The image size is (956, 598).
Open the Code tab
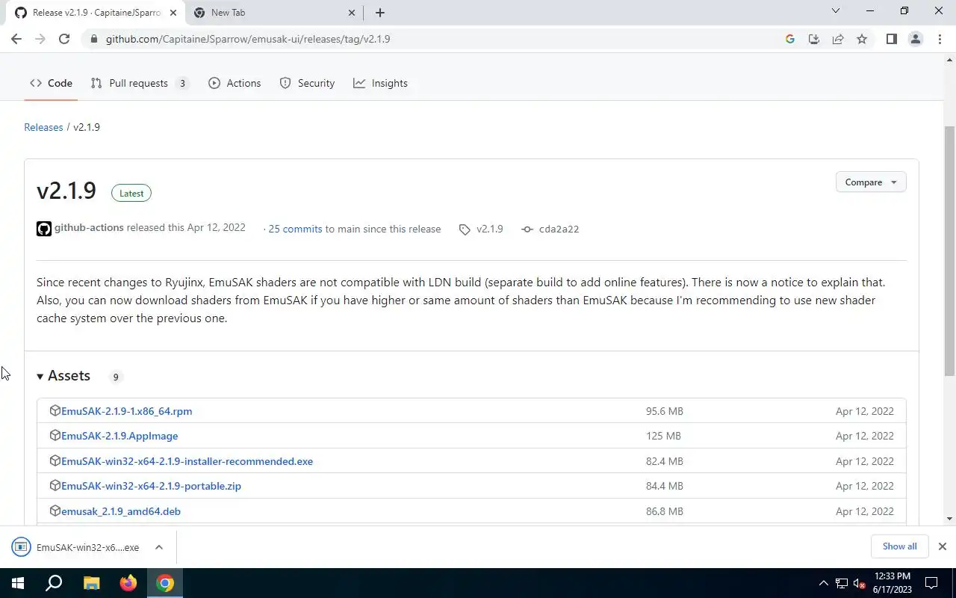click(51, 83)
